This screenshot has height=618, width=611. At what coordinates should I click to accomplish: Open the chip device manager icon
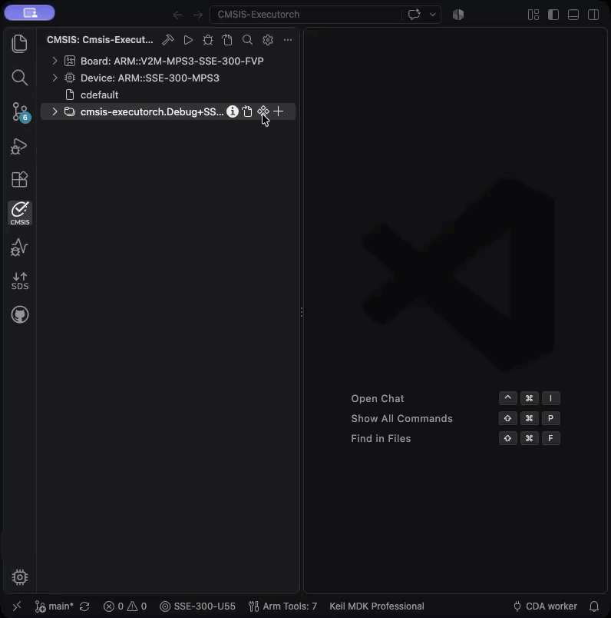tap(20, 577)
